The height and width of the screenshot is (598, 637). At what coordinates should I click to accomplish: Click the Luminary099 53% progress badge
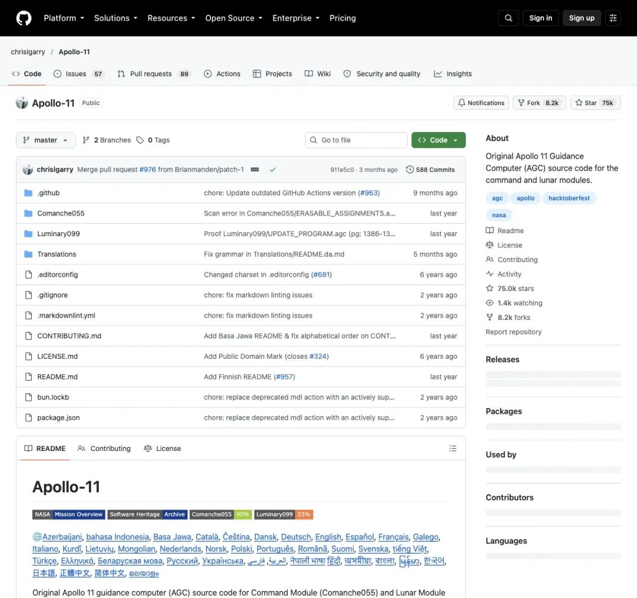click(284, 514)
